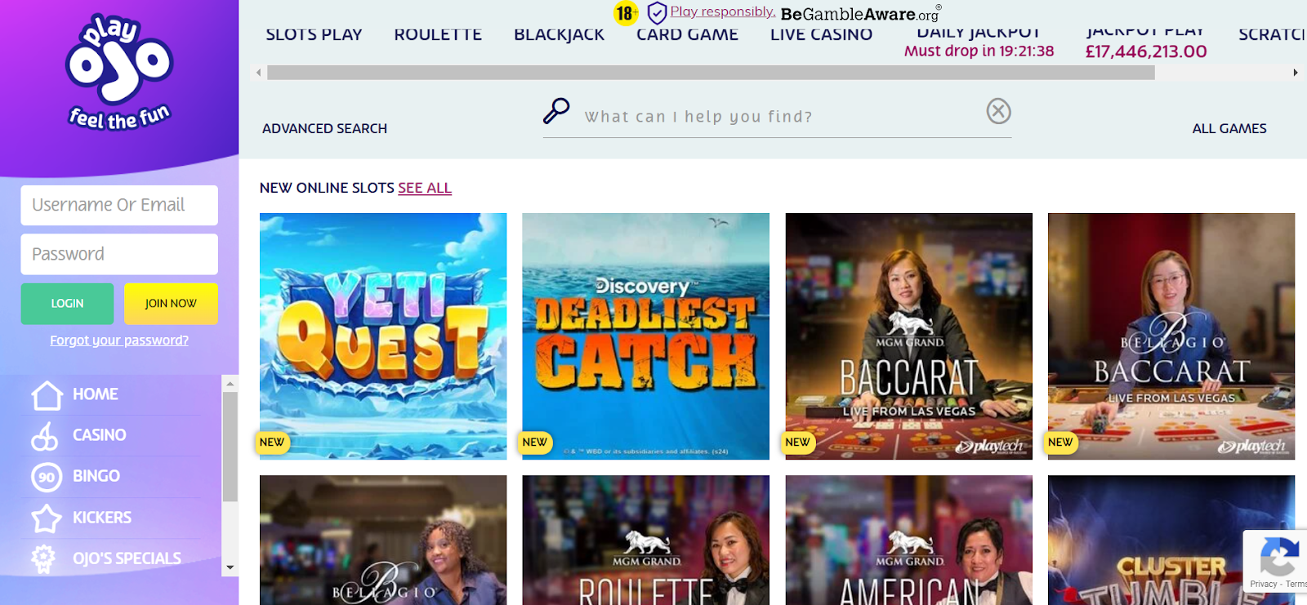Clear search with the X circle icon
Image resolution: width=1307 pixels, height=605 pixels.
click(998, 110)
